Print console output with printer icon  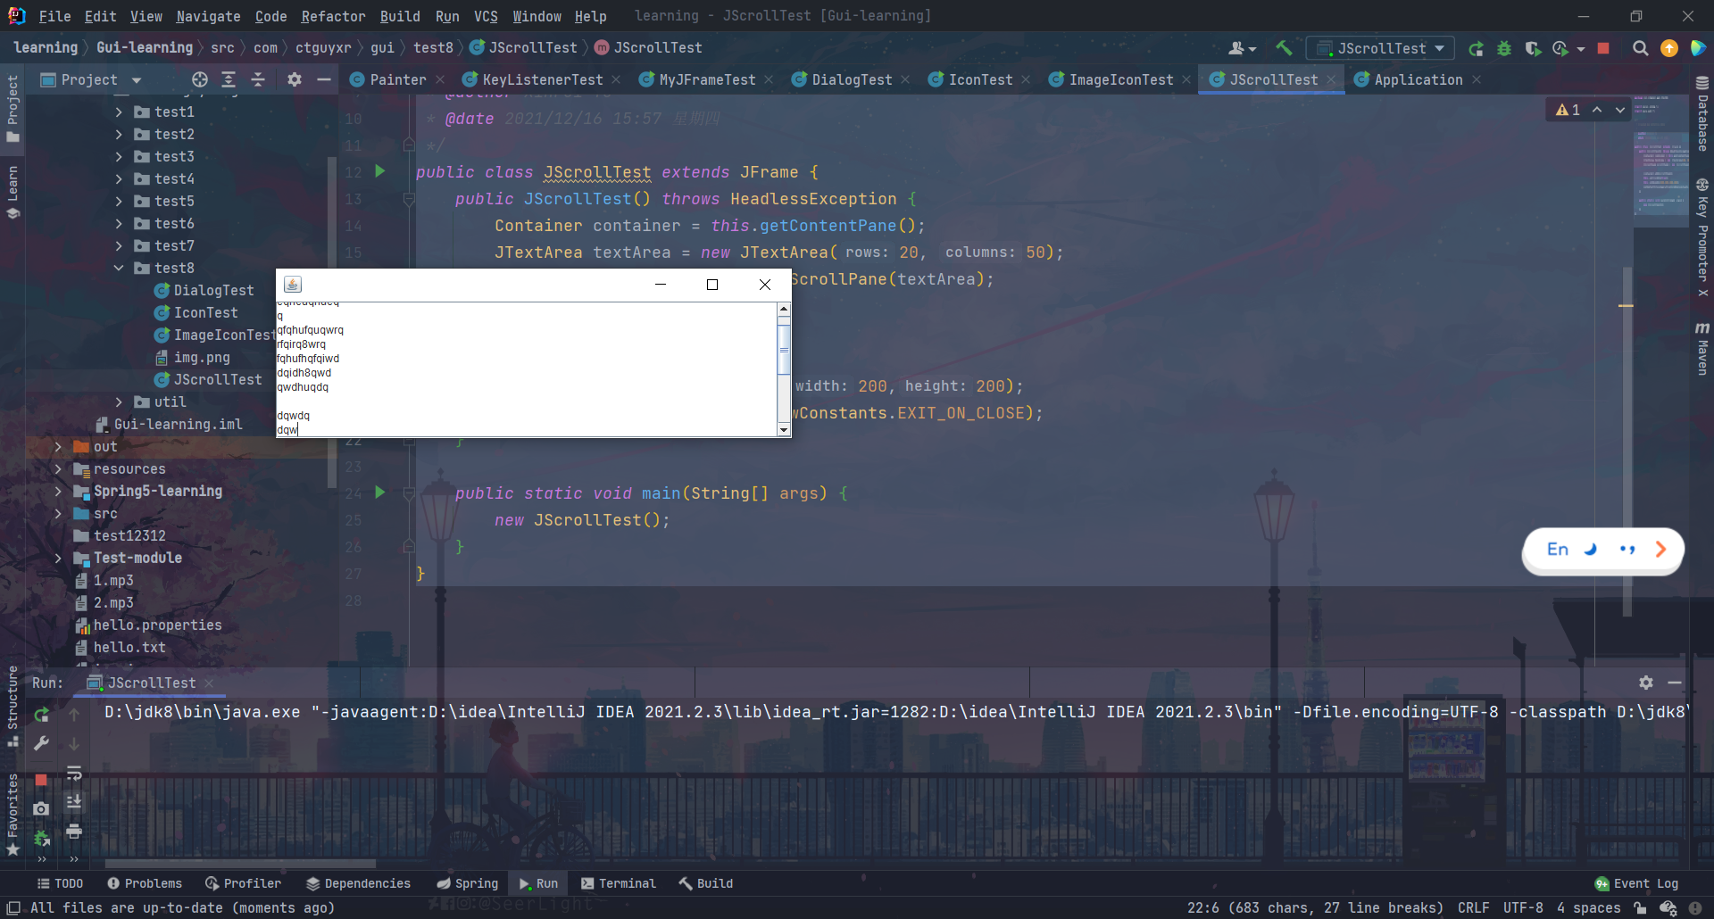[x=74, y=831]
